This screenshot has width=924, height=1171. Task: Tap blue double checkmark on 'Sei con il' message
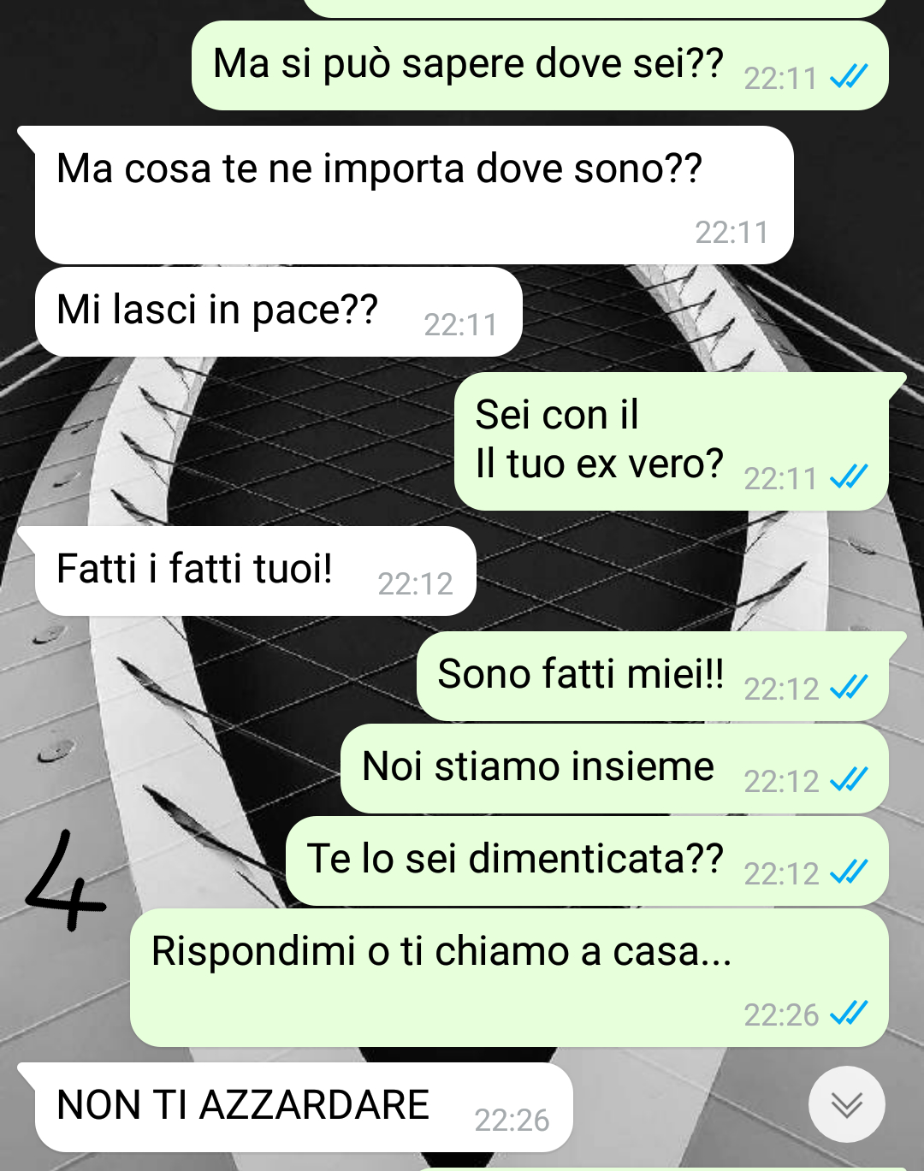point(850,477)
